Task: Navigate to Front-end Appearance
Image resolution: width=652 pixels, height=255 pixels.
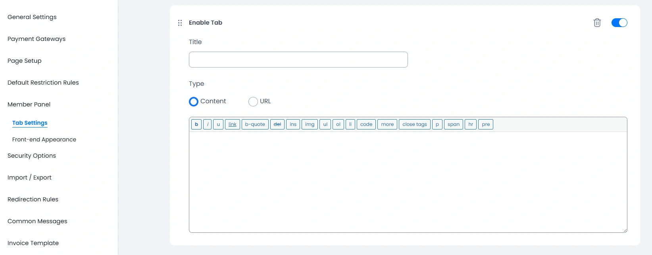Action: coord(44,139)
